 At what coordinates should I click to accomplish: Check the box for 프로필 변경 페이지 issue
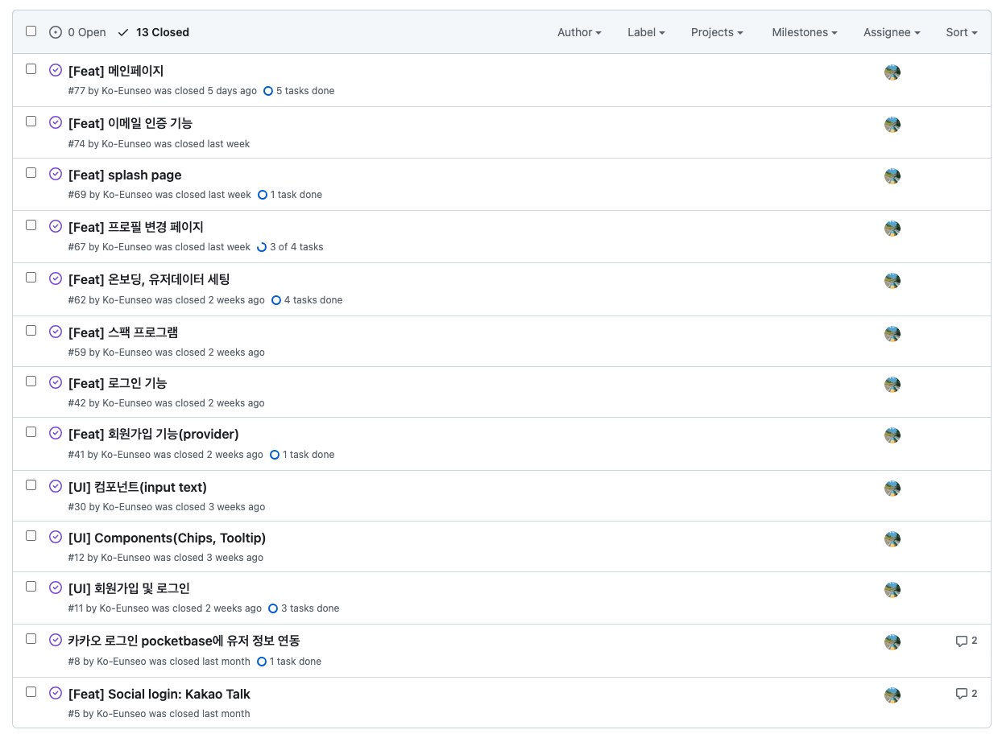click(31, 225)
